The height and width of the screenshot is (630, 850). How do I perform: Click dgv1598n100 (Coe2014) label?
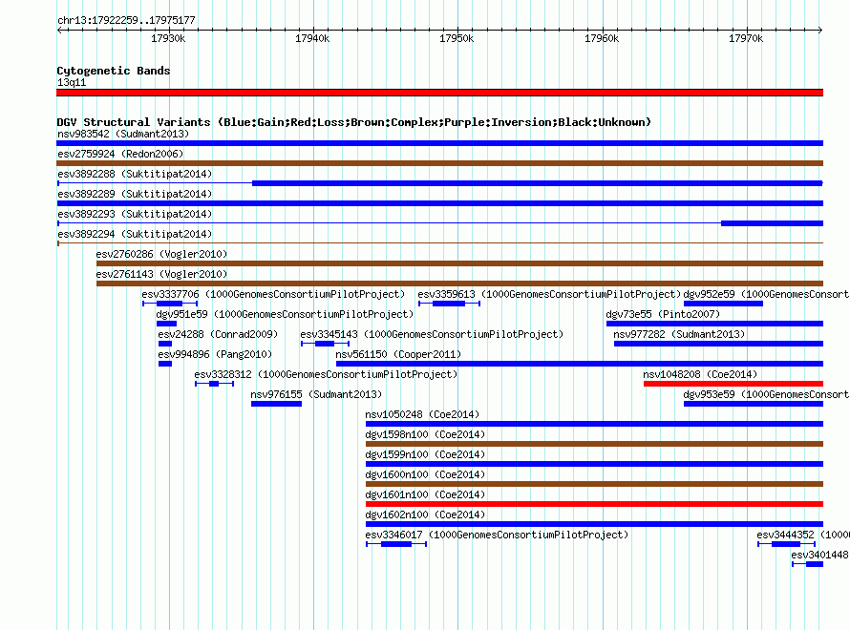(x=424, y=434)
